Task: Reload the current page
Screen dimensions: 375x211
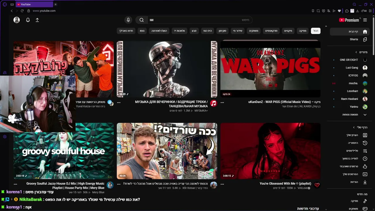Action: (x=22, y=11)
